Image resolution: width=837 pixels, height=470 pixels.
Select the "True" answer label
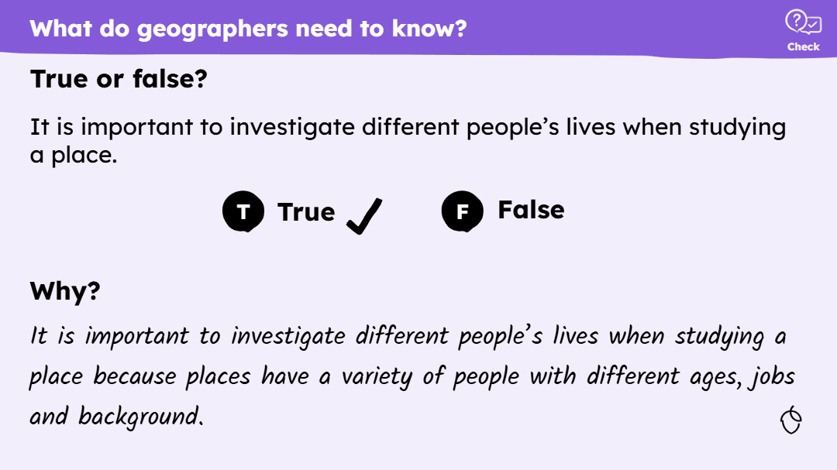[306, 211]
